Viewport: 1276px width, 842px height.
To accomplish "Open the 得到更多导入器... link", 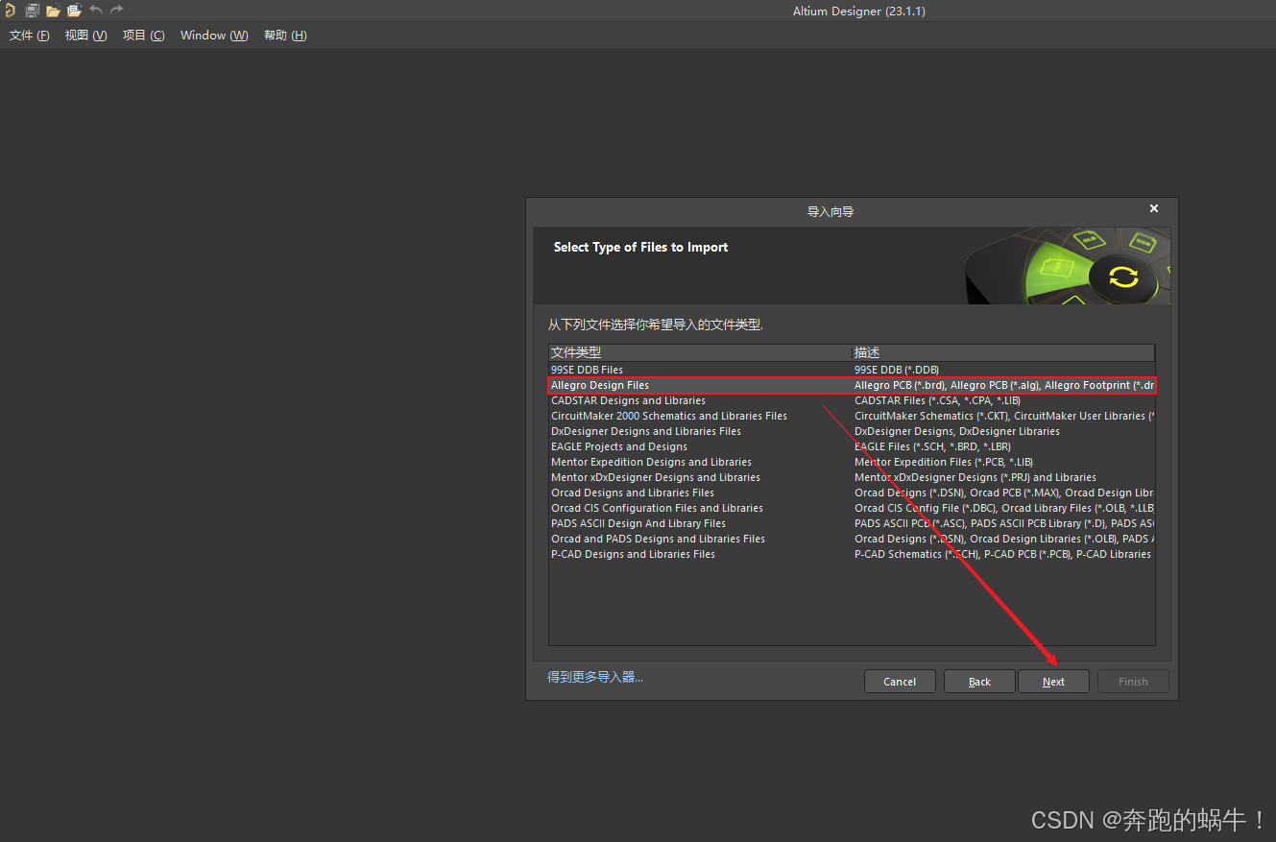I will (x=595, y=677).
